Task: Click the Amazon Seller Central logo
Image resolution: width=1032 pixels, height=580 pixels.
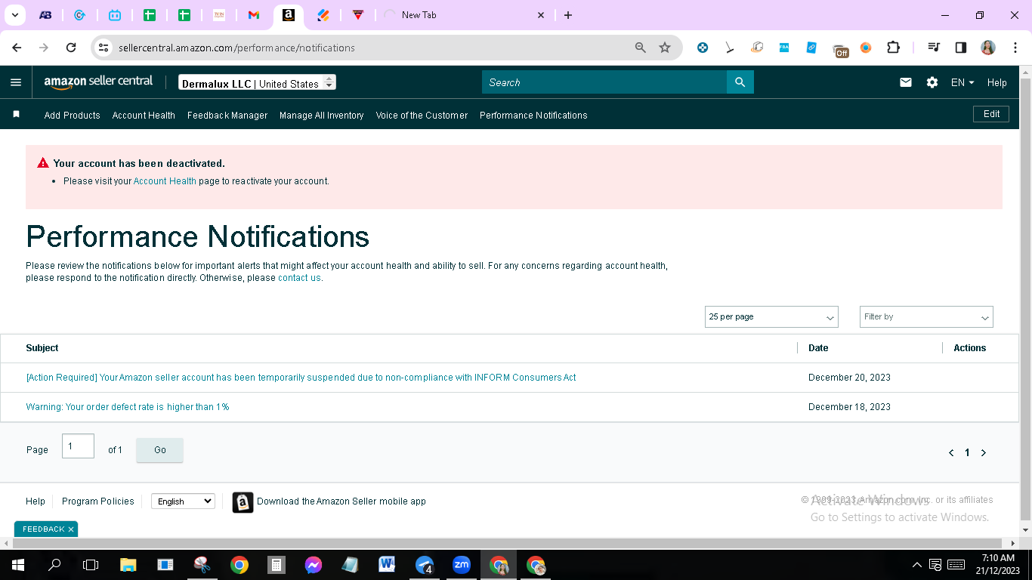Action: 98,82
